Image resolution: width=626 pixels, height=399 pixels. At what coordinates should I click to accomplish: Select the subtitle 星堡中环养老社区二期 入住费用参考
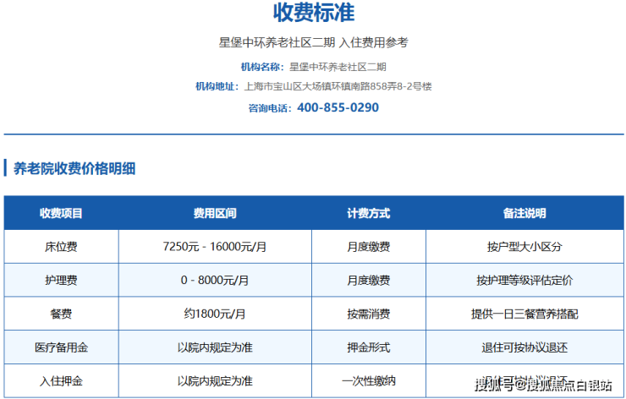point(313,43)
